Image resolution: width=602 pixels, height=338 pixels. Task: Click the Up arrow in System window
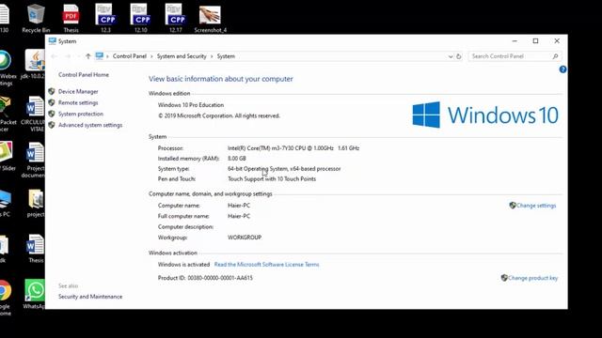(87, 56)
